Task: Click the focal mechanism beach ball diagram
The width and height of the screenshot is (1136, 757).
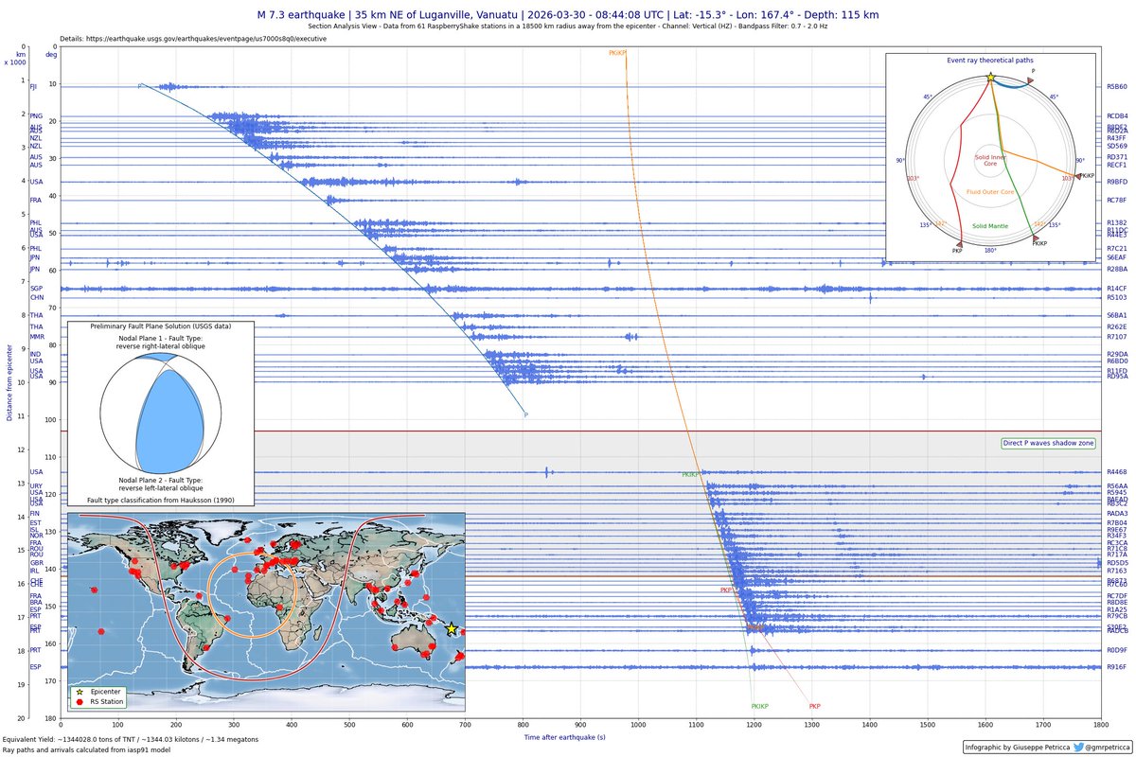Action: pos(160,413)
